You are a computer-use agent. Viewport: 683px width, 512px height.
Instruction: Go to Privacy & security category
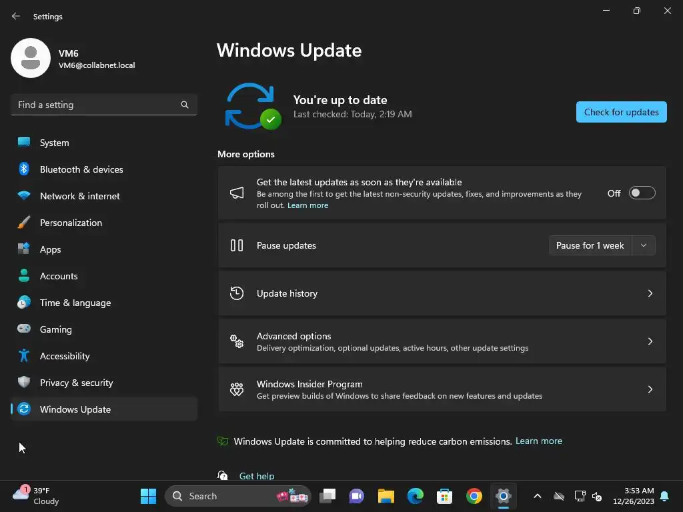coord(103,382)
